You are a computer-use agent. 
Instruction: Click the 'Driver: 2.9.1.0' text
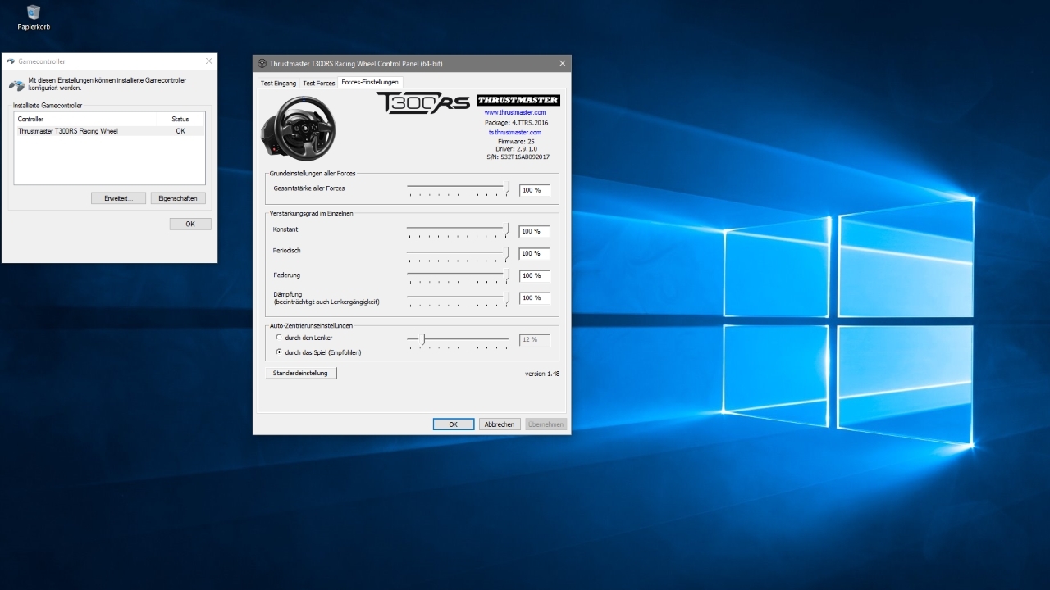[x=516, y=148]
